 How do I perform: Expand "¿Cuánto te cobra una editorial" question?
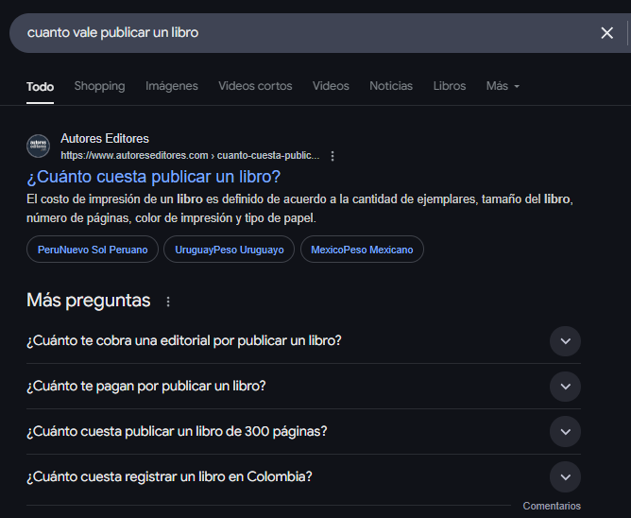point(565,341)
